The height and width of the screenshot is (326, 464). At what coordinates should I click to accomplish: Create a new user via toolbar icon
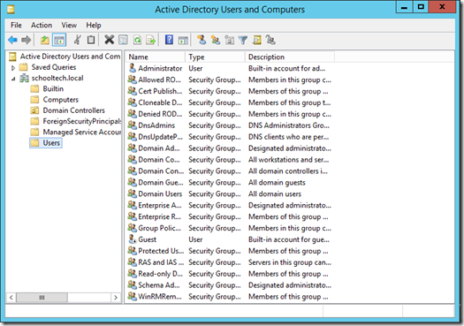point(202,40)
